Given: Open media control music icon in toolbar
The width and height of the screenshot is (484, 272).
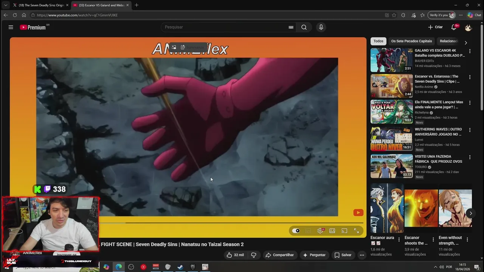Looking at the screenshot, I should coord(413,15).
